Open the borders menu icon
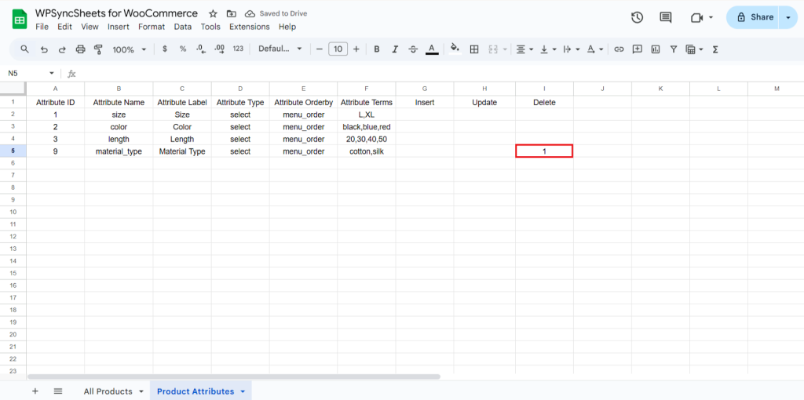 (x=474, y=49)
